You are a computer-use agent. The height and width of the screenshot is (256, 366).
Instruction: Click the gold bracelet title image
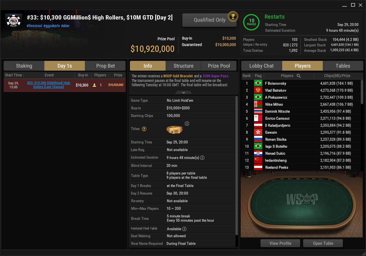[174, 129]
